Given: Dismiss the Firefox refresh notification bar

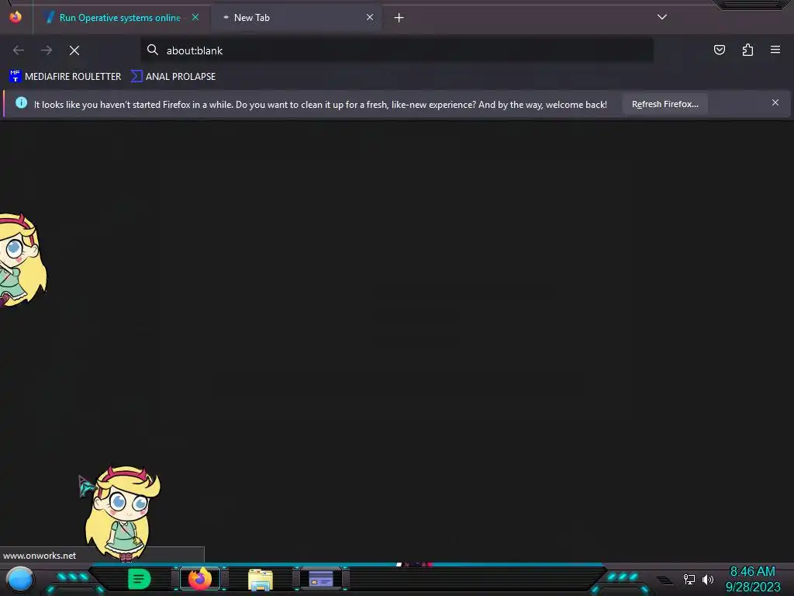Looking at the screenshot, I should click(x=775, y=103).
